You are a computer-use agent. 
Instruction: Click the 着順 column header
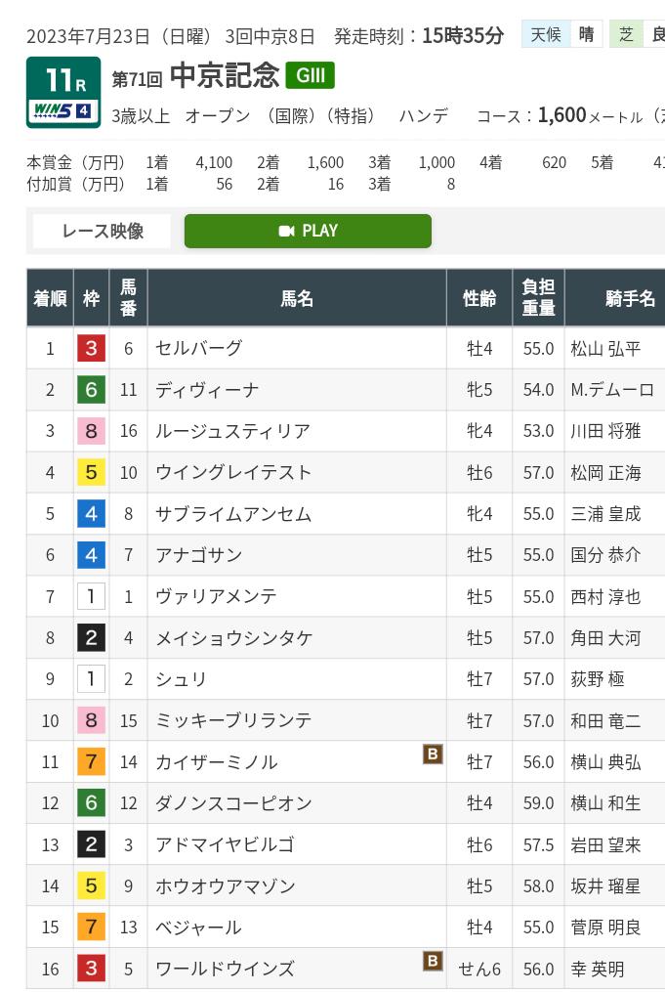[x=50, y=298]
